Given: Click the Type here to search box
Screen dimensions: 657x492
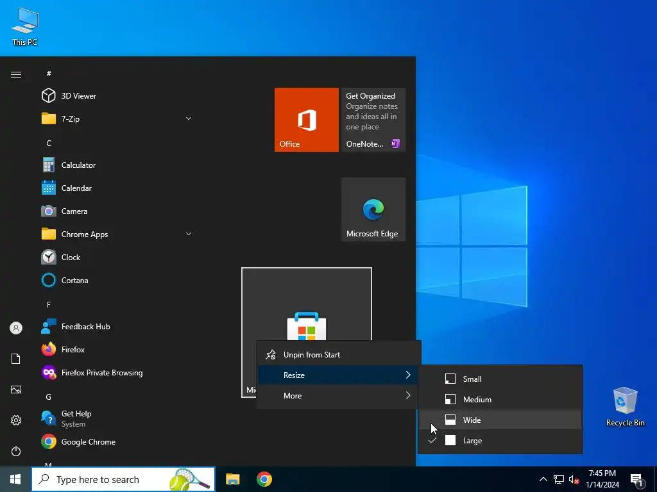Looking at the screenshot, I should point(123,479).
